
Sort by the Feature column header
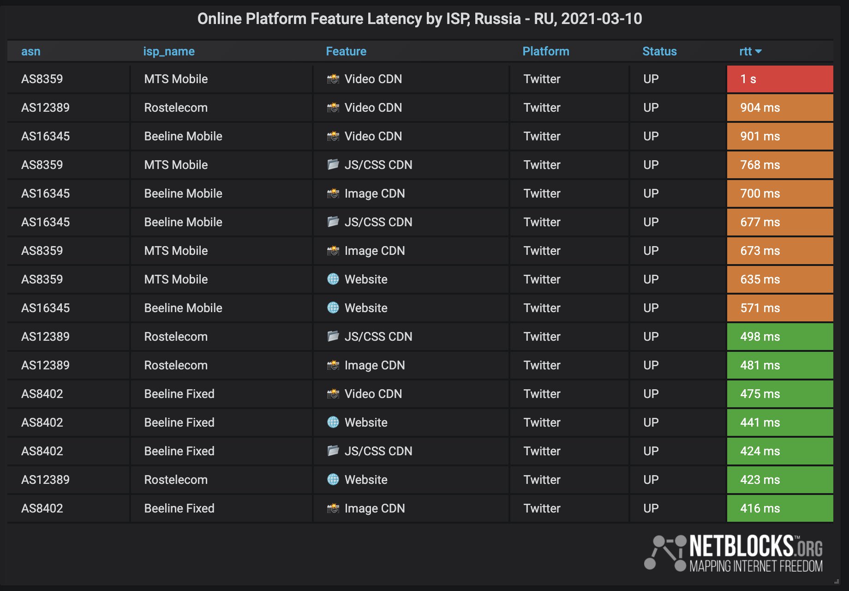(x=346, y=51)
